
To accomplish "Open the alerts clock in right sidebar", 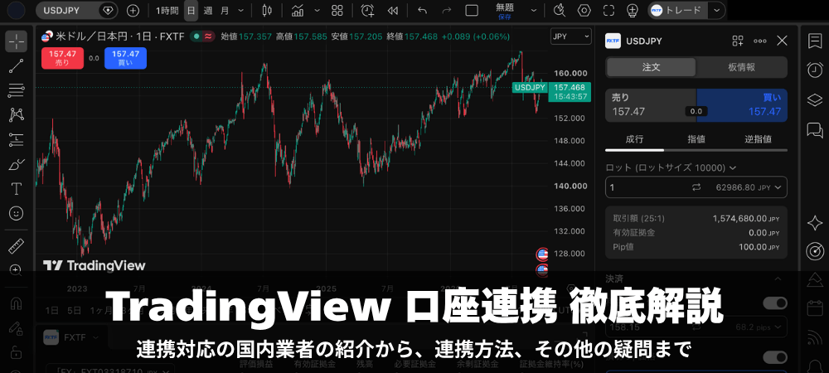I will point(815,69).
